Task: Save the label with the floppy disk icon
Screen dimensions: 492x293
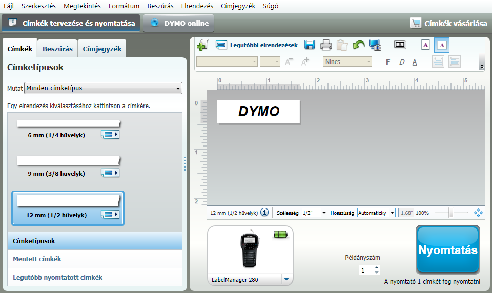Action: point(310,45)
